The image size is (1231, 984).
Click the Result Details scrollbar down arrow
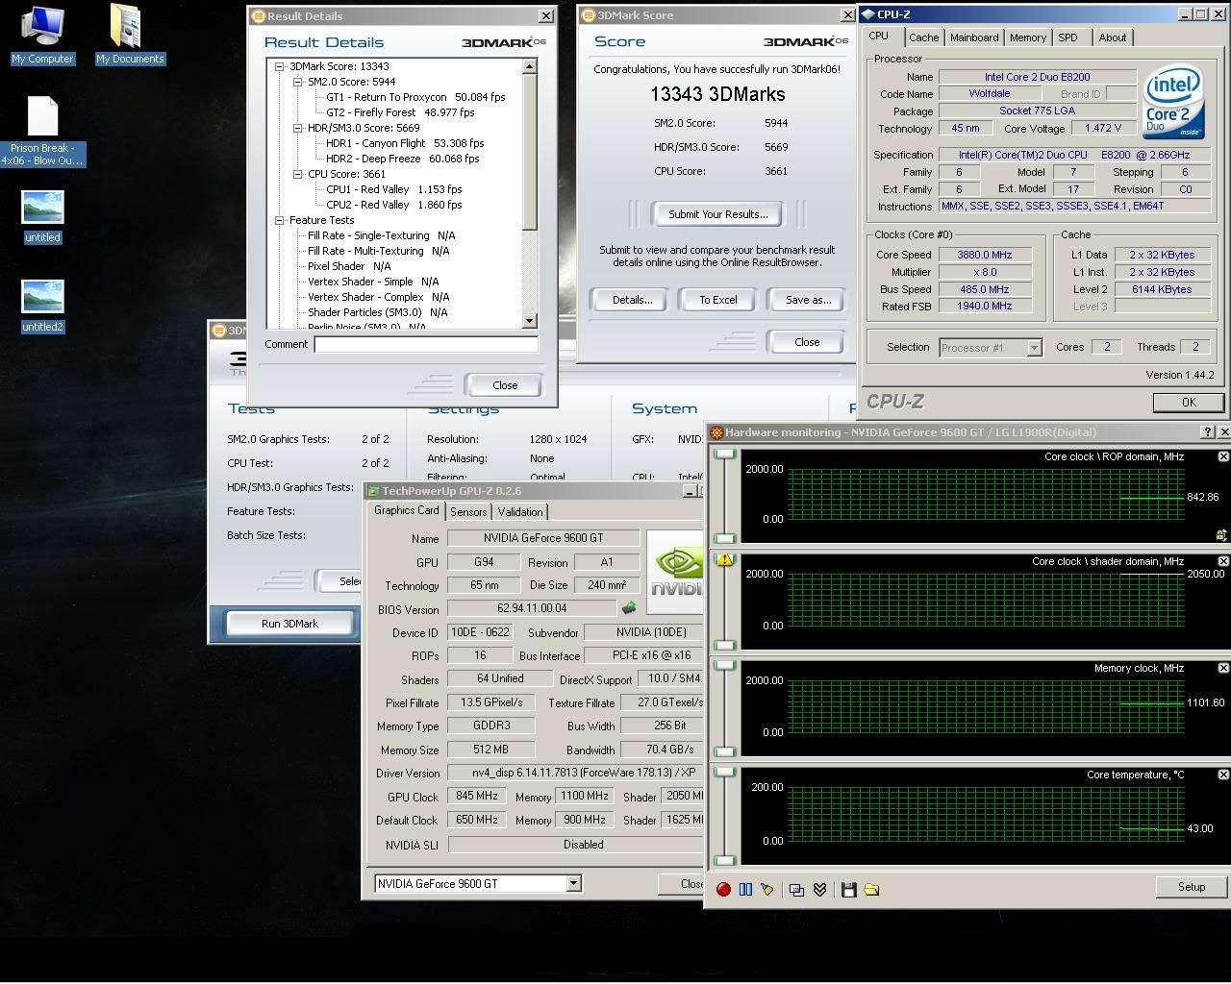tap(529, 320)
